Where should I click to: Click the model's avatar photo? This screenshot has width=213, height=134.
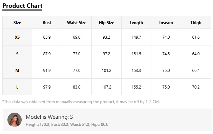pyautogui.click(x=15, y=120)
